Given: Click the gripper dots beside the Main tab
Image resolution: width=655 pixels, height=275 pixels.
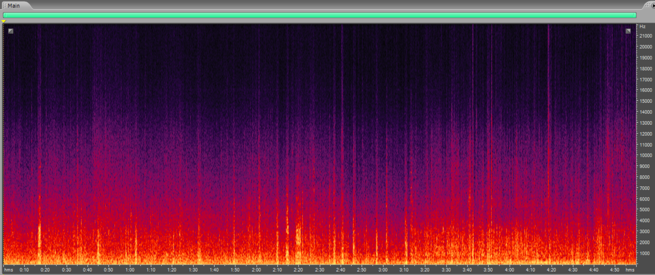Looking at the screenshot, I should pyautogui.click(x=4, y=6).
